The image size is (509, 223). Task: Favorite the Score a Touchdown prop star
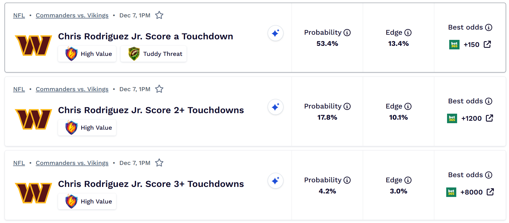159,15
